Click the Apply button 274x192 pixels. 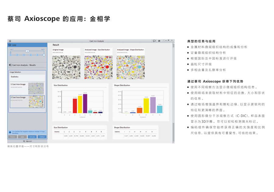(x=22, y=137)
